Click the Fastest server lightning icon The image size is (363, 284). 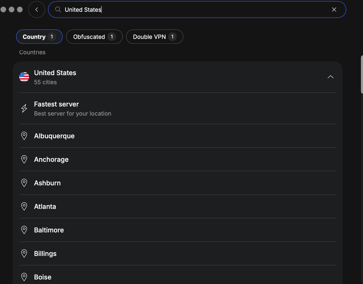coord(24,108)
